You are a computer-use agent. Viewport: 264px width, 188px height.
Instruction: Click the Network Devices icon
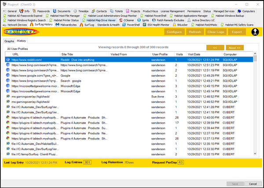click(x=5, y=25)
